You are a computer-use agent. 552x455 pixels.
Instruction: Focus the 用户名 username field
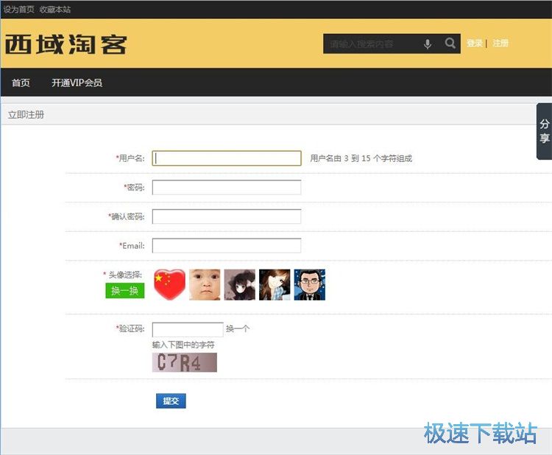click(227, 158)
